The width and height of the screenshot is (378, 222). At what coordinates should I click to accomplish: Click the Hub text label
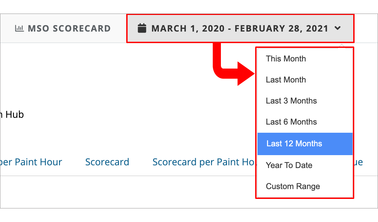(x=14, y=115)
